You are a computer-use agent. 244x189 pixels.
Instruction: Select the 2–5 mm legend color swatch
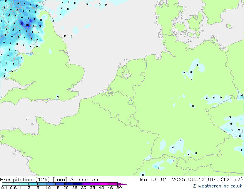(33, 184)
